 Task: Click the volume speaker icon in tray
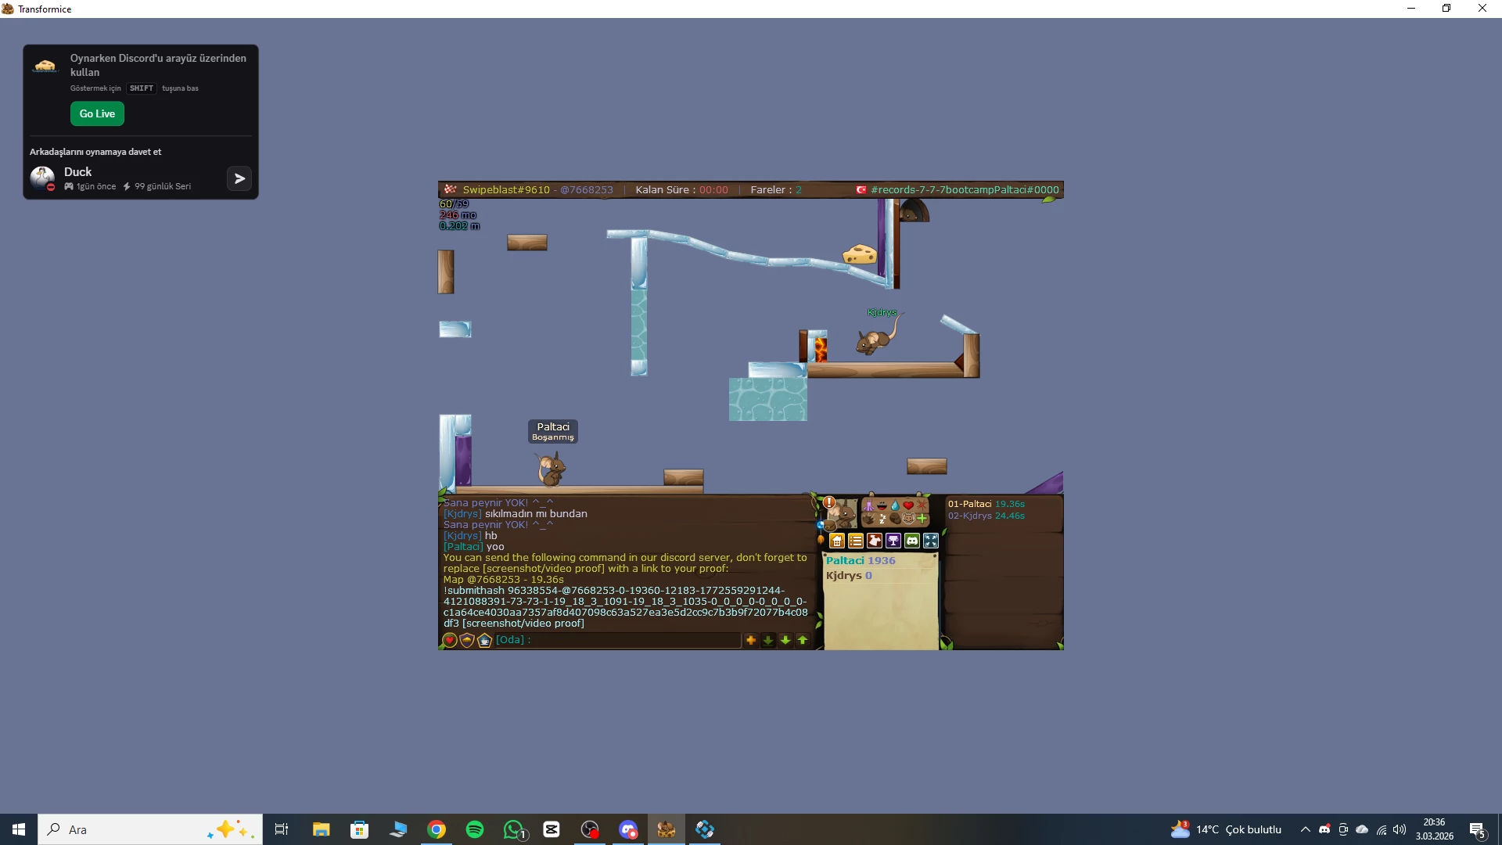tap(1400, 829)
